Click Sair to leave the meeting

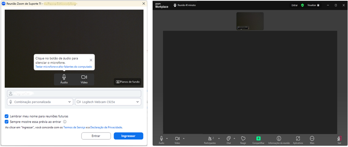[x=339, y=140]
